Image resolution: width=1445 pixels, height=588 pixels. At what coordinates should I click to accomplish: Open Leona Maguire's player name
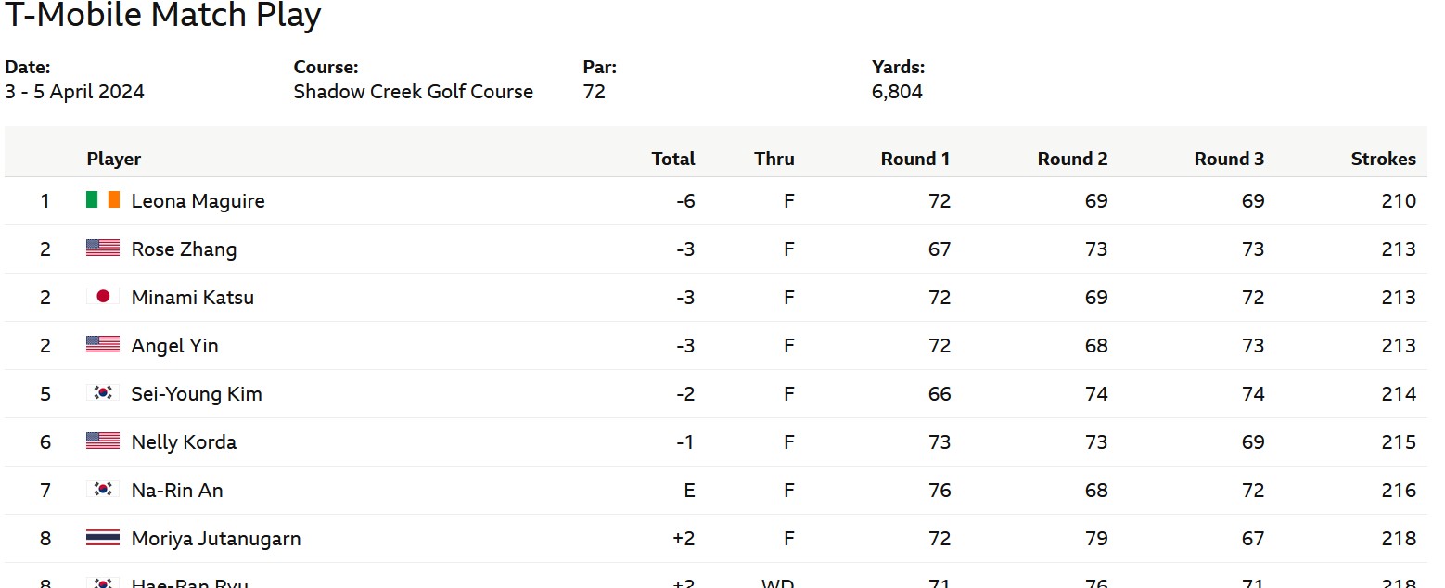pyautogui.click(x=198, y=201)
